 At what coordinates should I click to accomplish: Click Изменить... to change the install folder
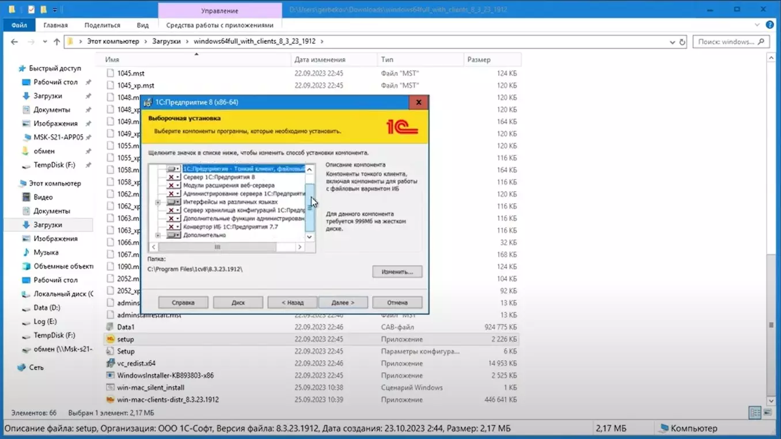[x=397, y=272]
